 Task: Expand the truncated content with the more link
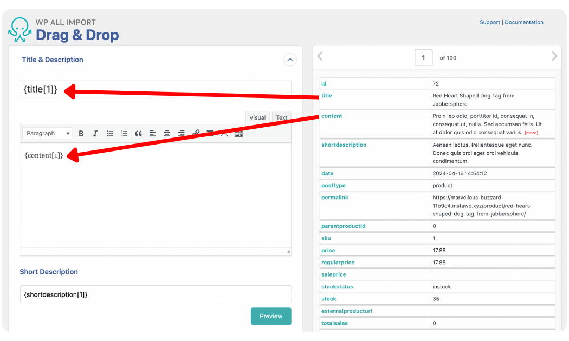click(531, 132)
